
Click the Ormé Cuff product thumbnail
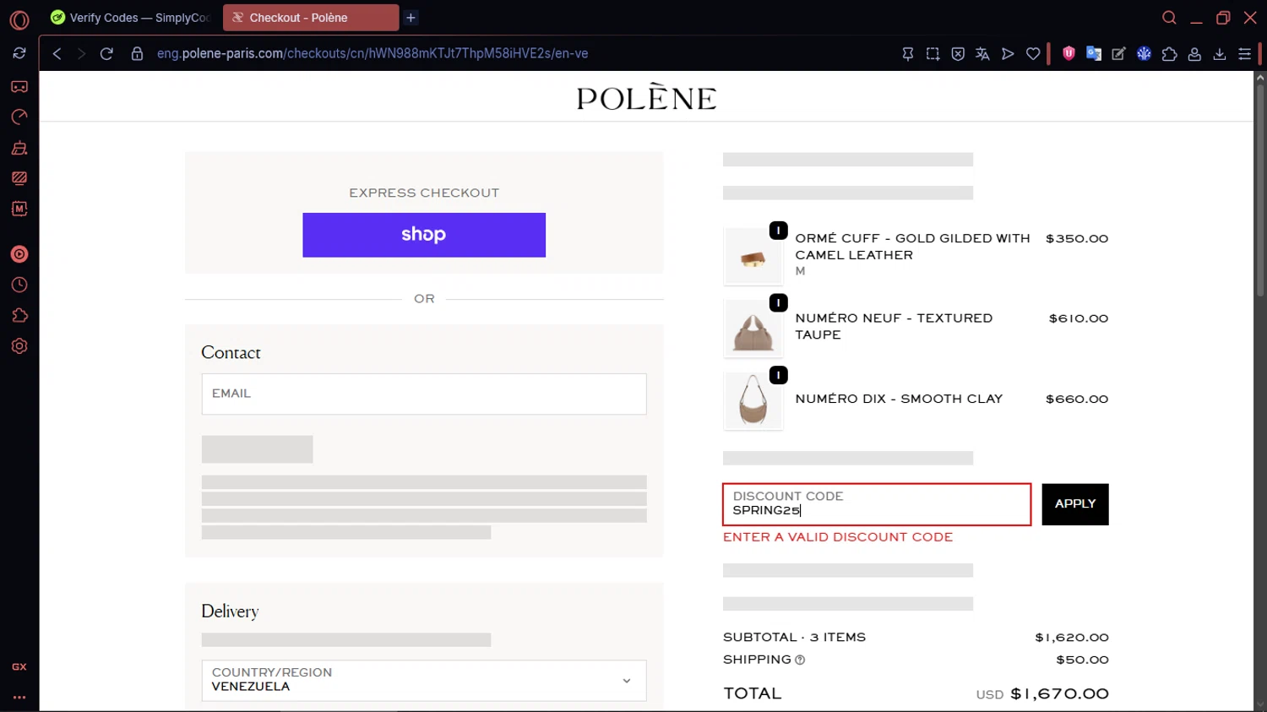[x=753, y=256]
